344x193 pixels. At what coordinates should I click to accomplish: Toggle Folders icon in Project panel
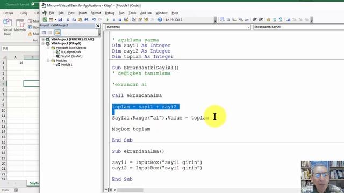point(58,33)
